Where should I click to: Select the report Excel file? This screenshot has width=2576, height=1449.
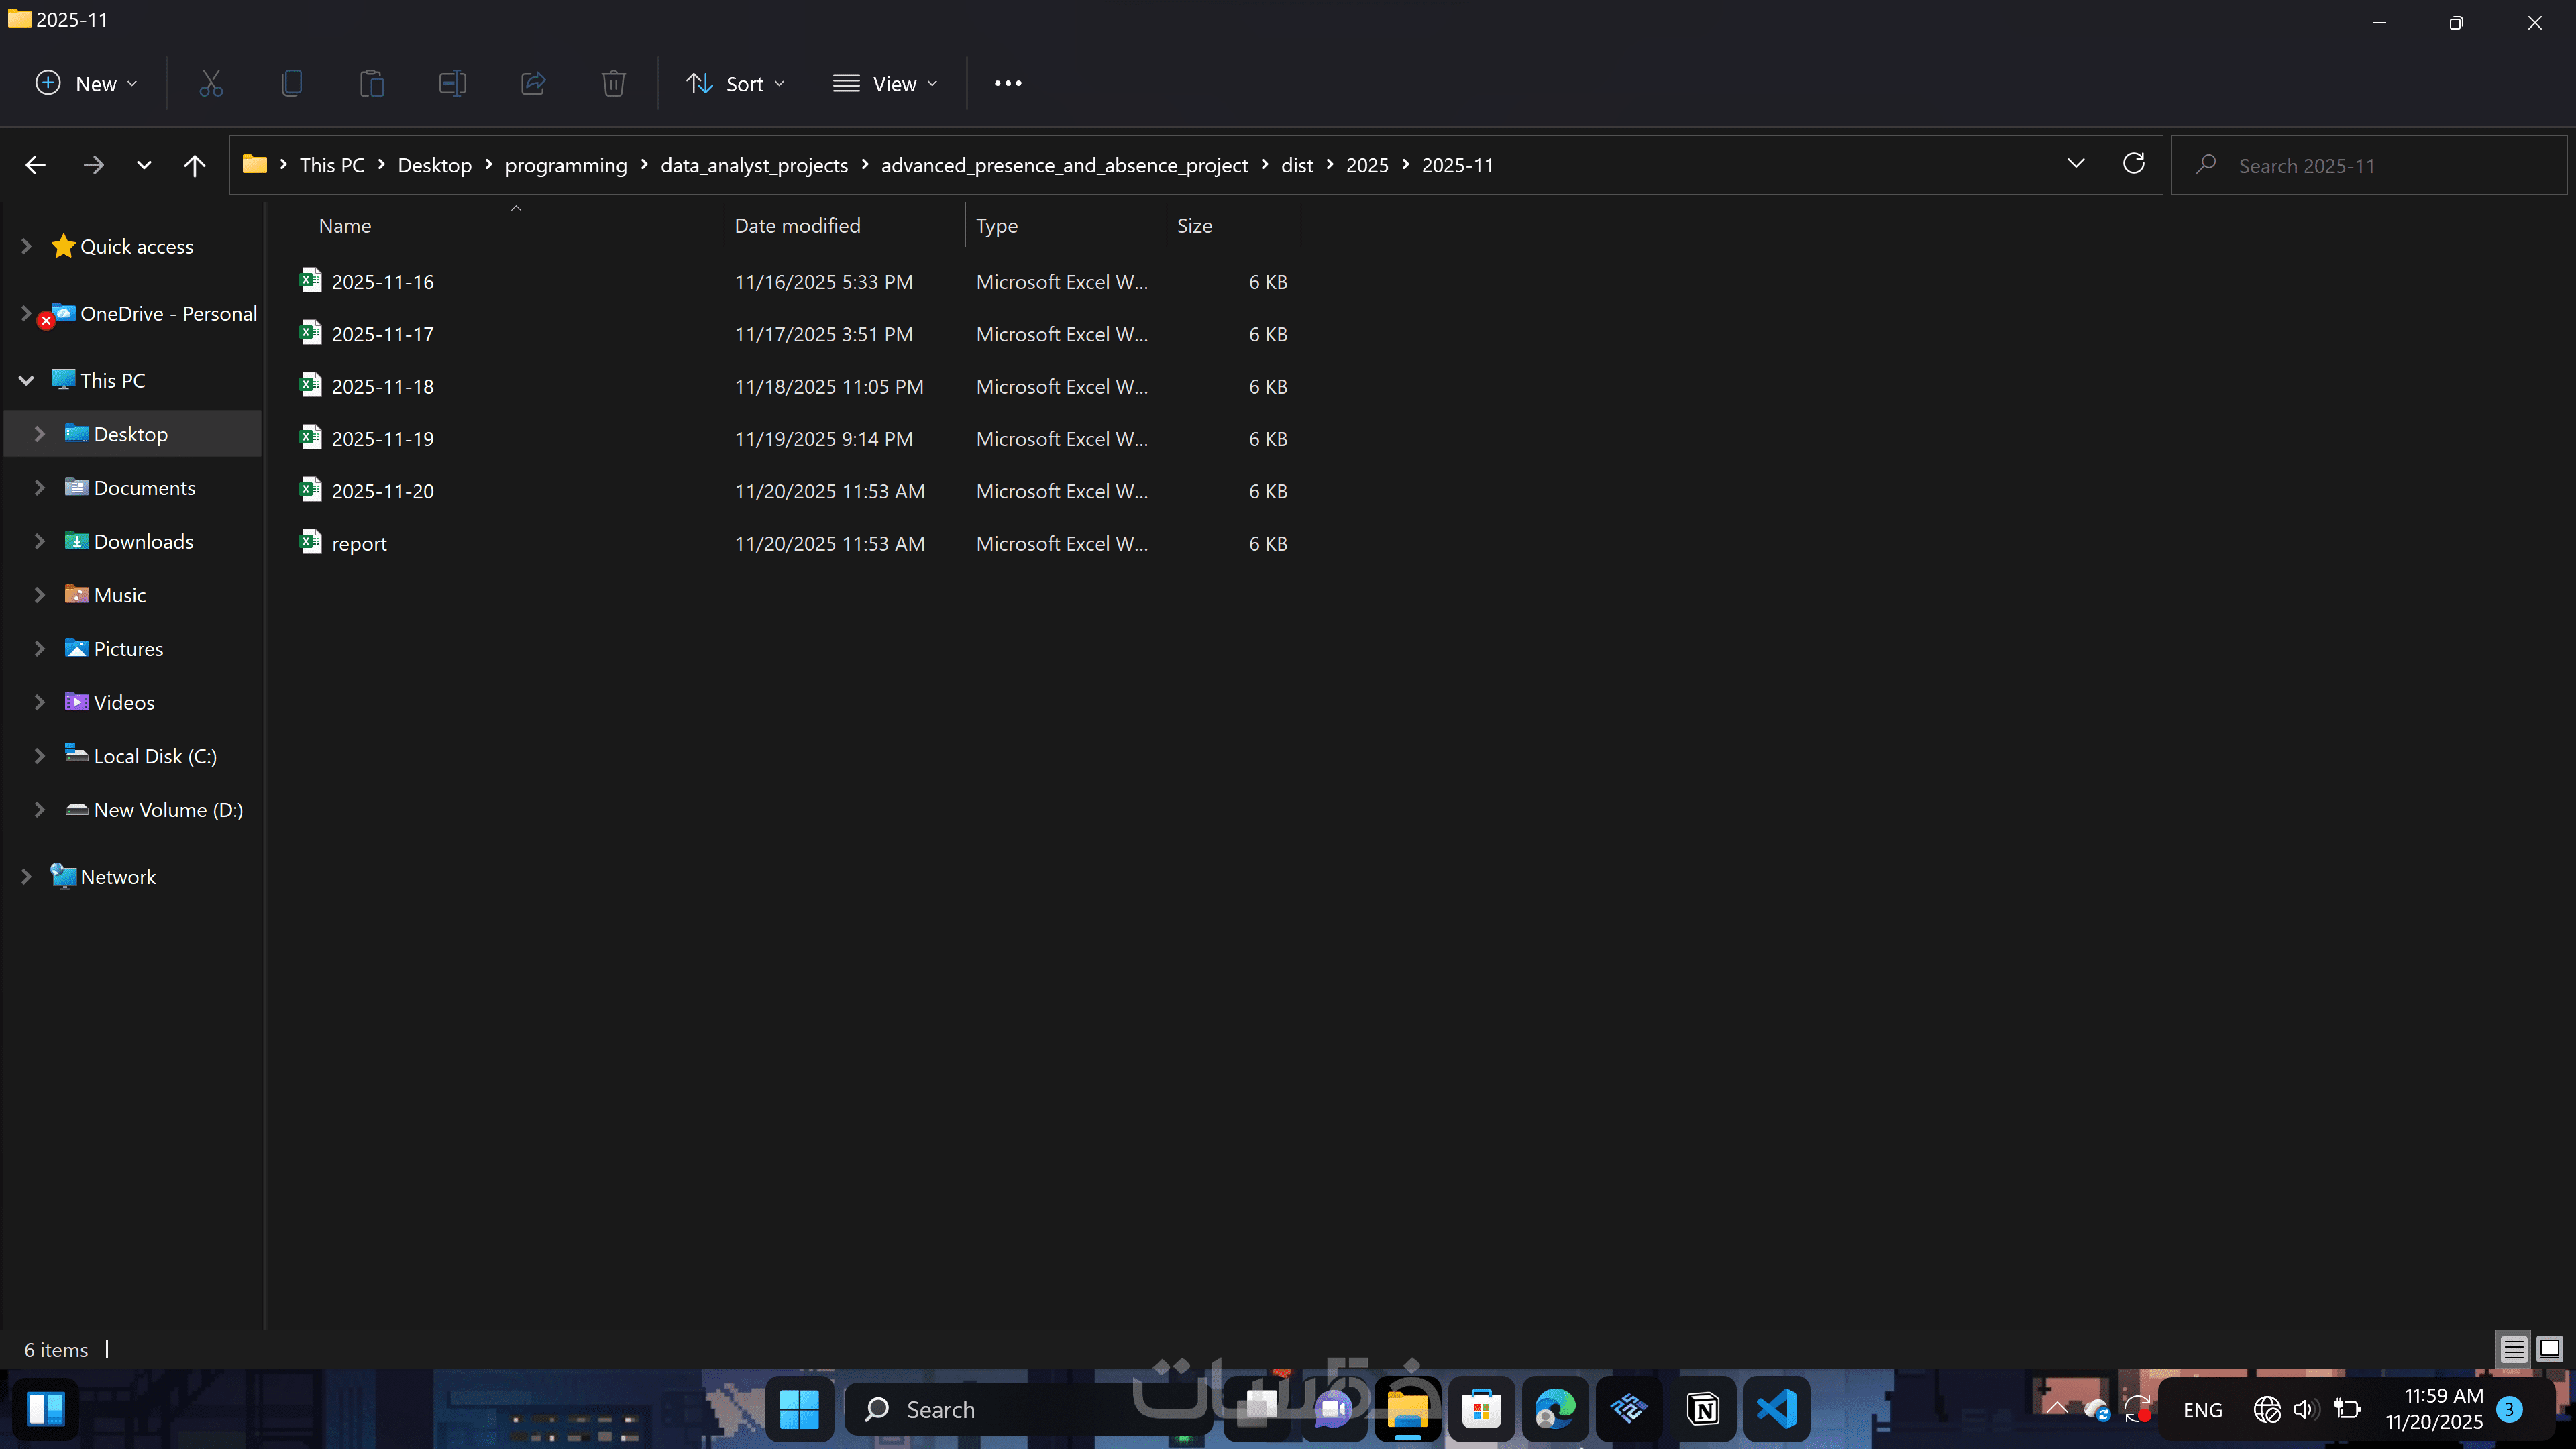click(359, 544)
